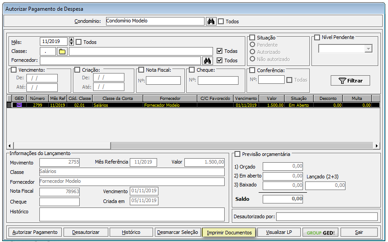This screenshot has height=242, width=388.
Task: Enable the Nota Fiscal filter
Action: pyautogui.click(x=141, y=70)
